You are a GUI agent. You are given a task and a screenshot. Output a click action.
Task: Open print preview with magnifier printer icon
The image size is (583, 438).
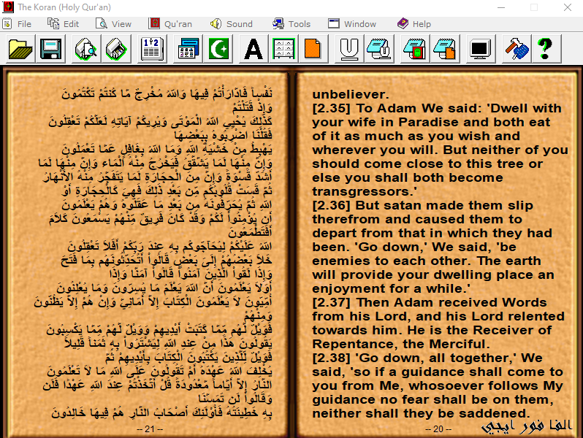pos(86,49)
